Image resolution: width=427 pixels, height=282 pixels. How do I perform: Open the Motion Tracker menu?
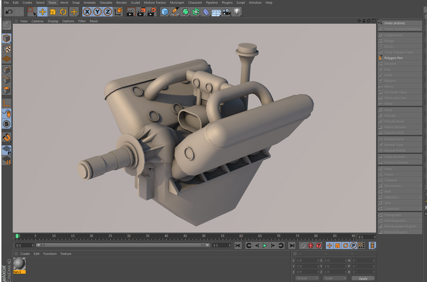(155, 3)
